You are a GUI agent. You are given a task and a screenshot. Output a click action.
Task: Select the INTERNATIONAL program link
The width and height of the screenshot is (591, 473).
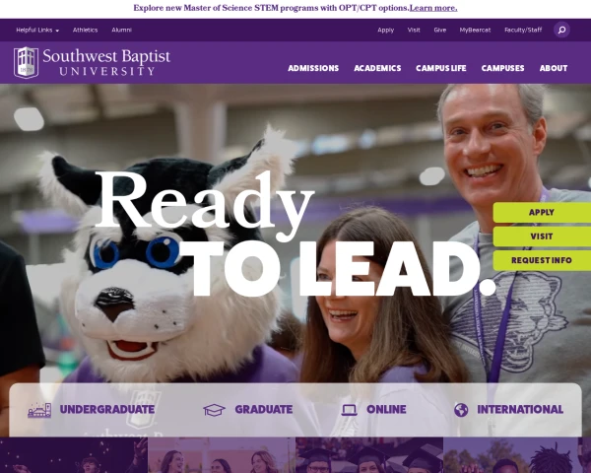click(520, 410)
